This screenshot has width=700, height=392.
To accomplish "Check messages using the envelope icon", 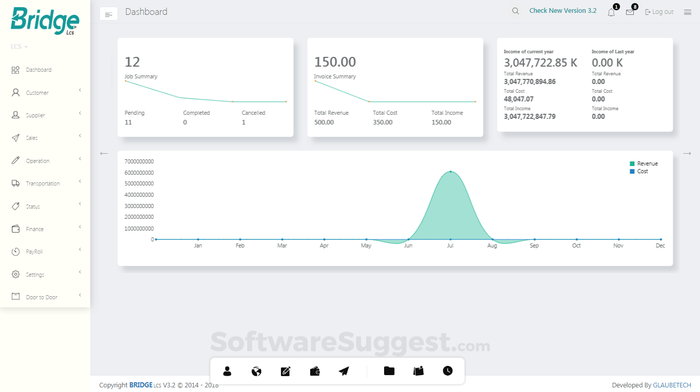I will (630, 12).
